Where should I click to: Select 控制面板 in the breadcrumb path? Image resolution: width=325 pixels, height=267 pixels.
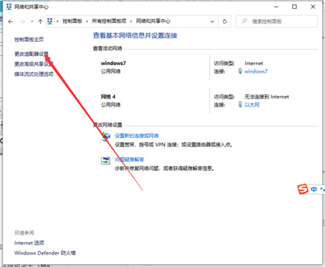(x=72, y=21)
